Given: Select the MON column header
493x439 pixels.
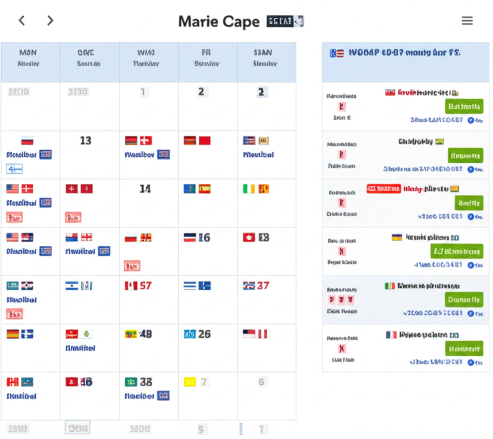Looking at the screenshot, I should point(28,58).
